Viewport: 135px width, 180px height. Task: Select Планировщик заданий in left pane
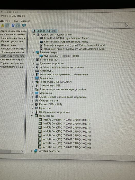click(14, 38)
